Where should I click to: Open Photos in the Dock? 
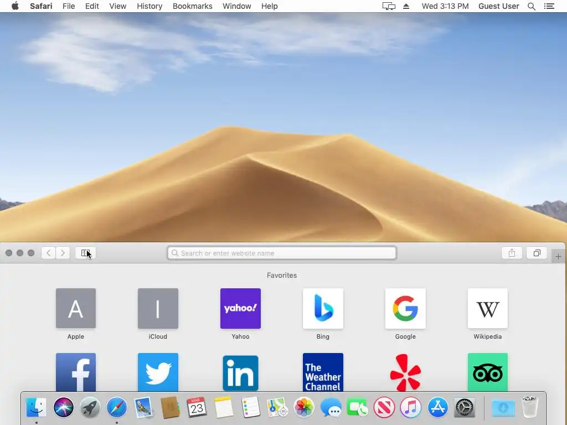[x=304, y=407]
